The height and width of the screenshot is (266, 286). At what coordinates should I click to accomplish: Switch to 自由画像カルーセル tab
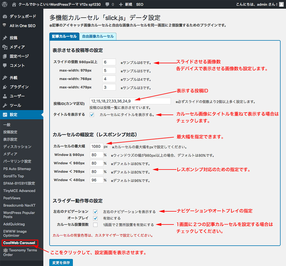(x=98, y=36)
